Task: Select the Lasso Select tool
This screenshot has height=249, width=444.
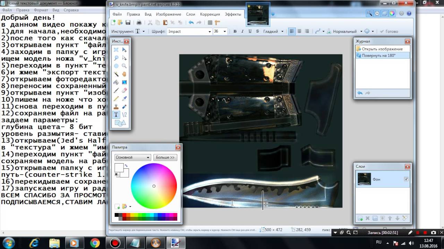Action: point(116,58)
